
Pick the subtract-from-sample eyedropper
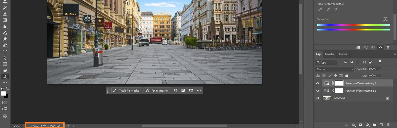tap(336, 10)
